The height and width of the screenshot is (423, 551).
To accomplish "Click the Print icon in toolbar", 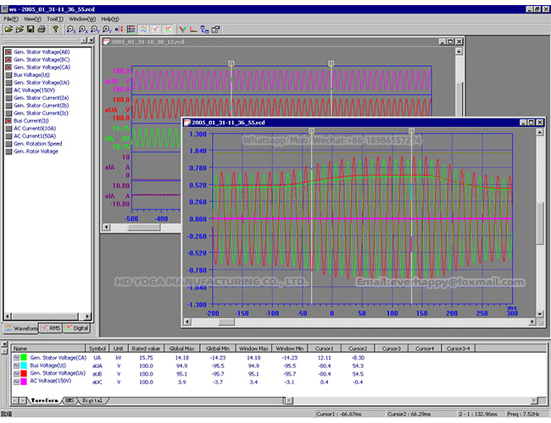I will click(x=42, y=29).
